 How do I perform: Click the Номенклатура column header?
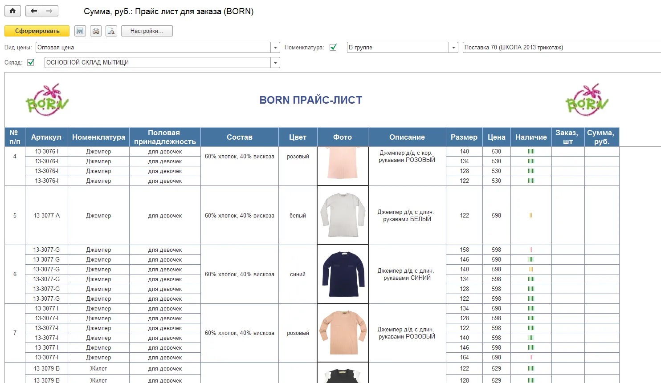pos(98,137)
